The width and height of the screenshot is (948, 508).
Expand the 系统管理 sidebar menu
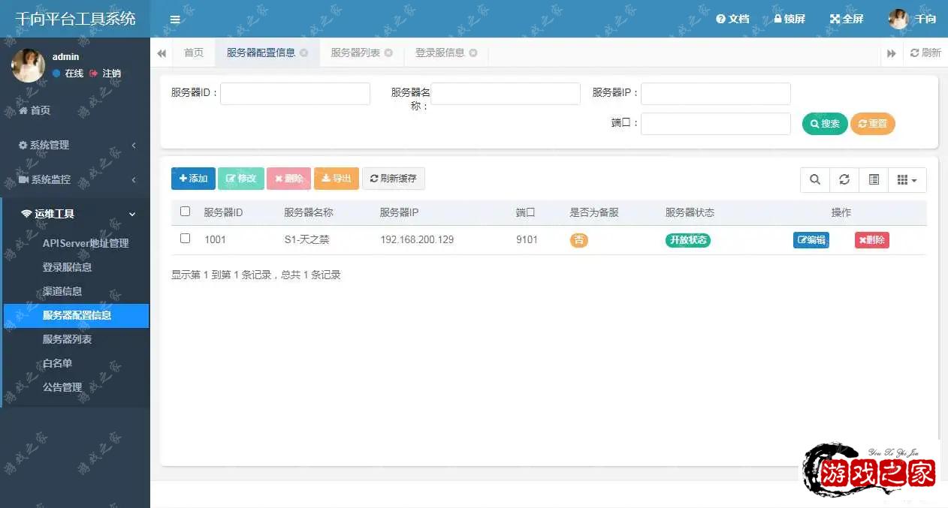pyautogui.click(x=75, y=145)
